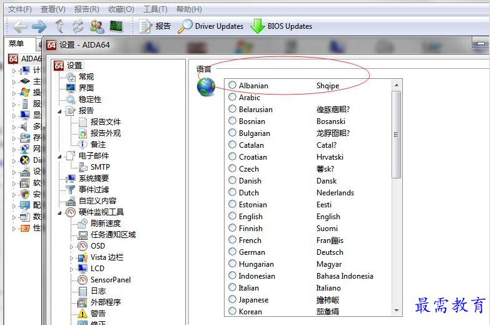Select the SensorPanel icon item
Screen dimensions: 491x325
[x=83, y=280]
